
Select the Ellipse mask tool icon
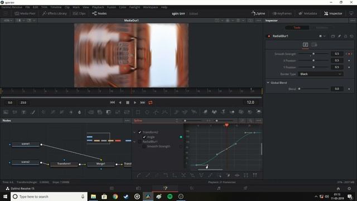coord(147,112)
